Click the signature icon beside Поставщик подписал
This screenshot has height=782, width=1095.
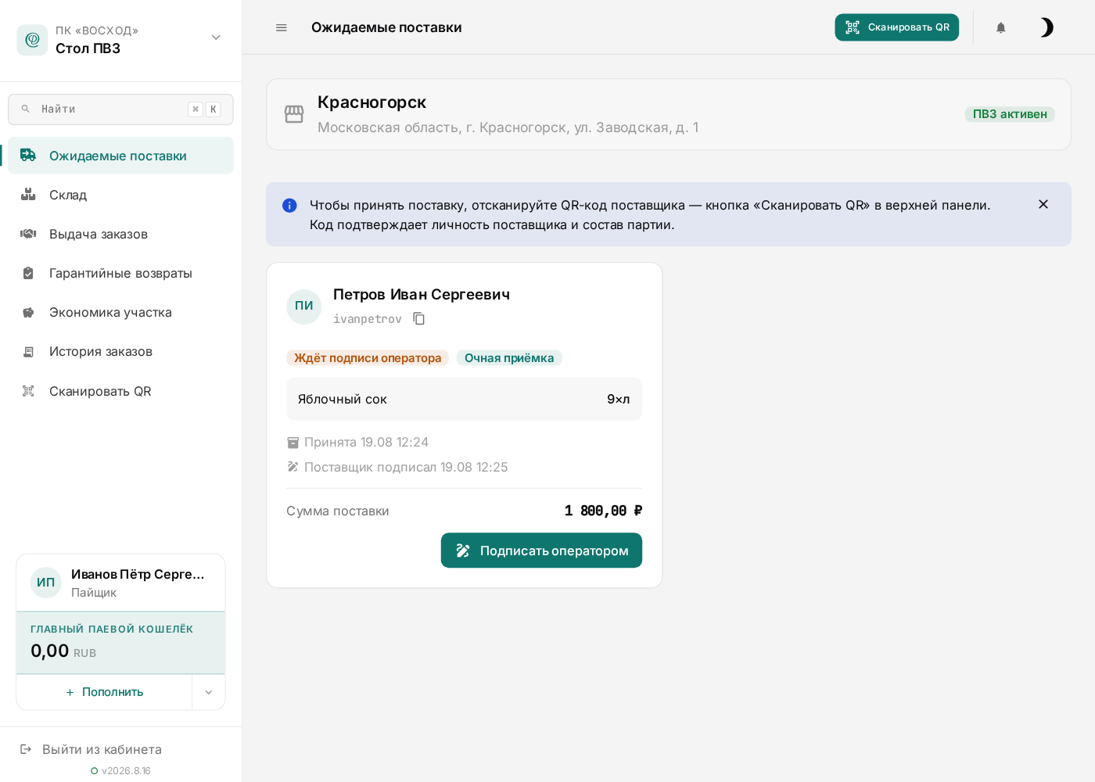coord(293,467)
